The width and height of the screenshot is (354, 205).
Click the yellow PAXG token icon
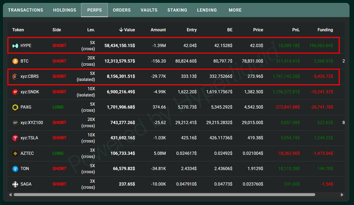(x=15, y=107)
